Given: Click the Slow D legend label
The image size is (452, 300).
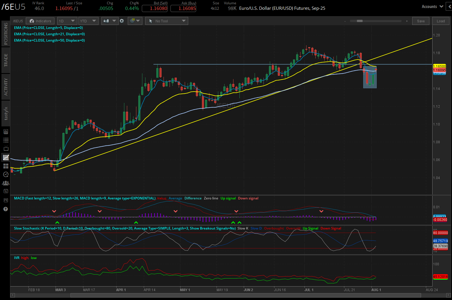Looking at the screenshot, I should pyautogui.click(x=256, y=228).
